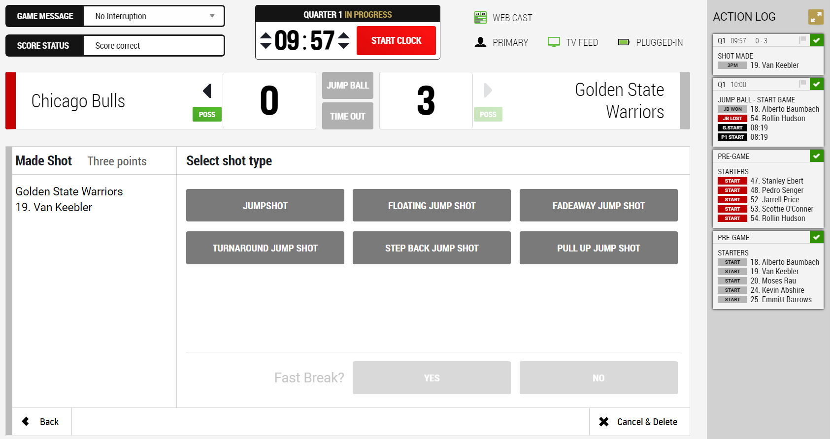Select starter 53. Scottie O'Conner

765,209
